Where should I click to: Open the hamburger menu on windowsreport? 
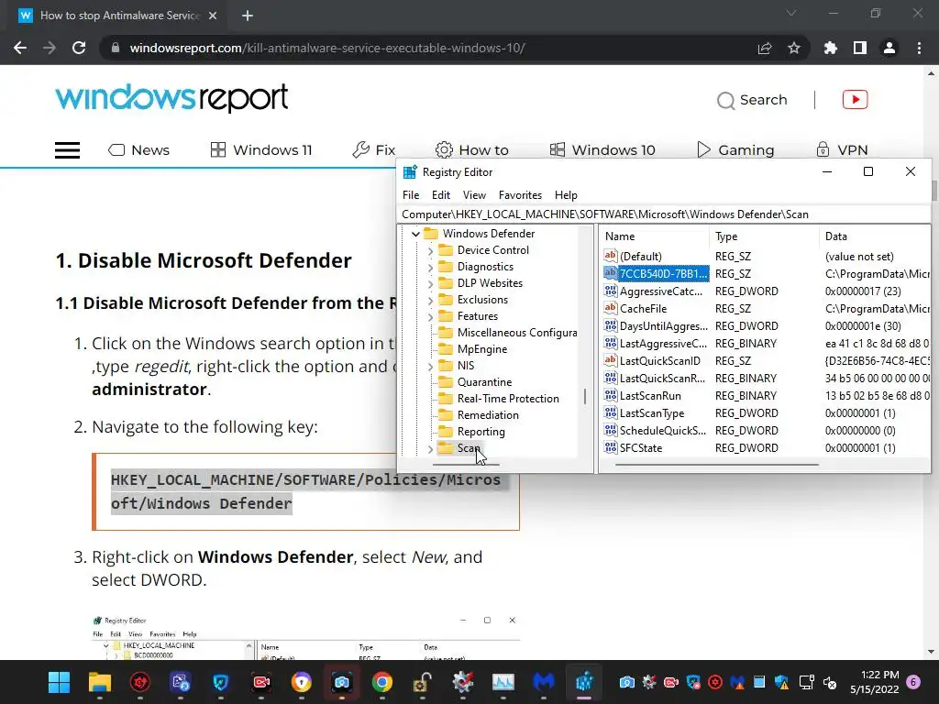point(67,150)
